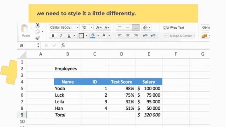Select column B header
The image size is (226, 127).
coord(67,54)
